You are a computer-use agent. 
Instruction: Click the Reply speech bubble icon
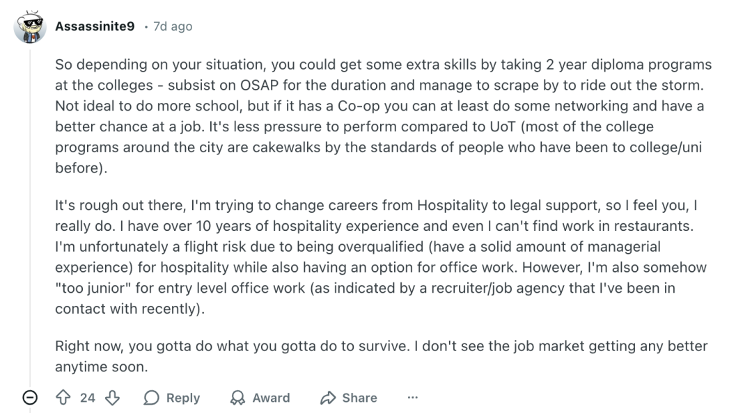click(x=151, y=398)
